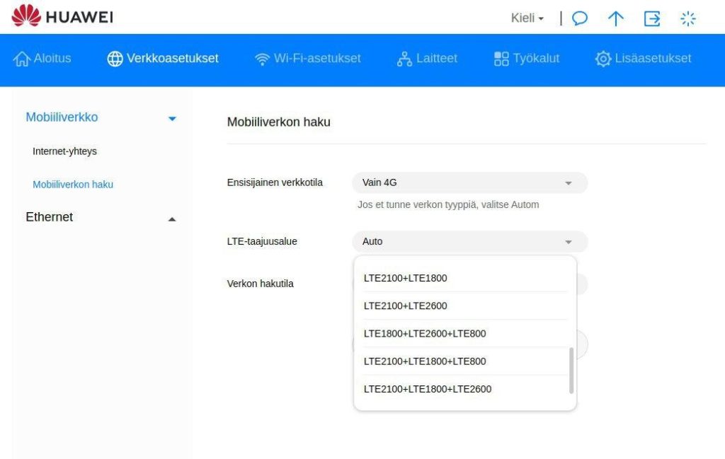Image resolution: width=725 pixels, height=459 pixels.
Task: Open the Kieli language dropdown
Action: [x=527, y=18]
